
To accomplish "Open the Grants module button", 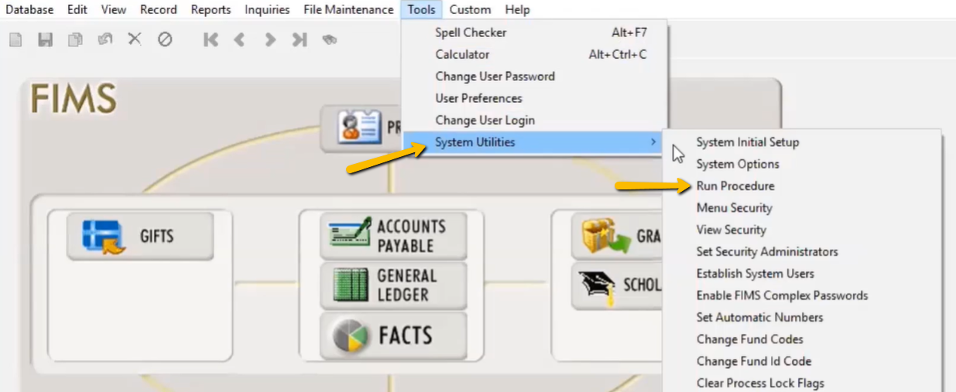I will [x=617, y=236].
